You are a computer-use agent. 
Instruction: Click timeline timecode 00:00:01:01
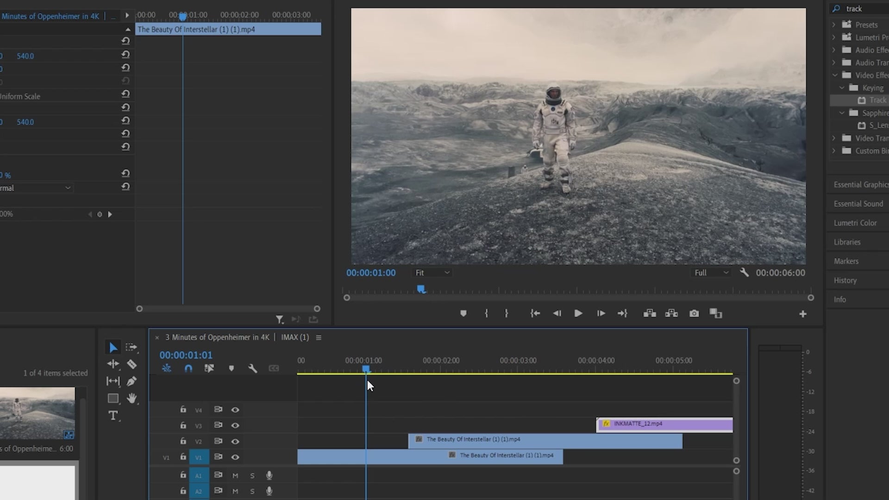pos(186,355)
